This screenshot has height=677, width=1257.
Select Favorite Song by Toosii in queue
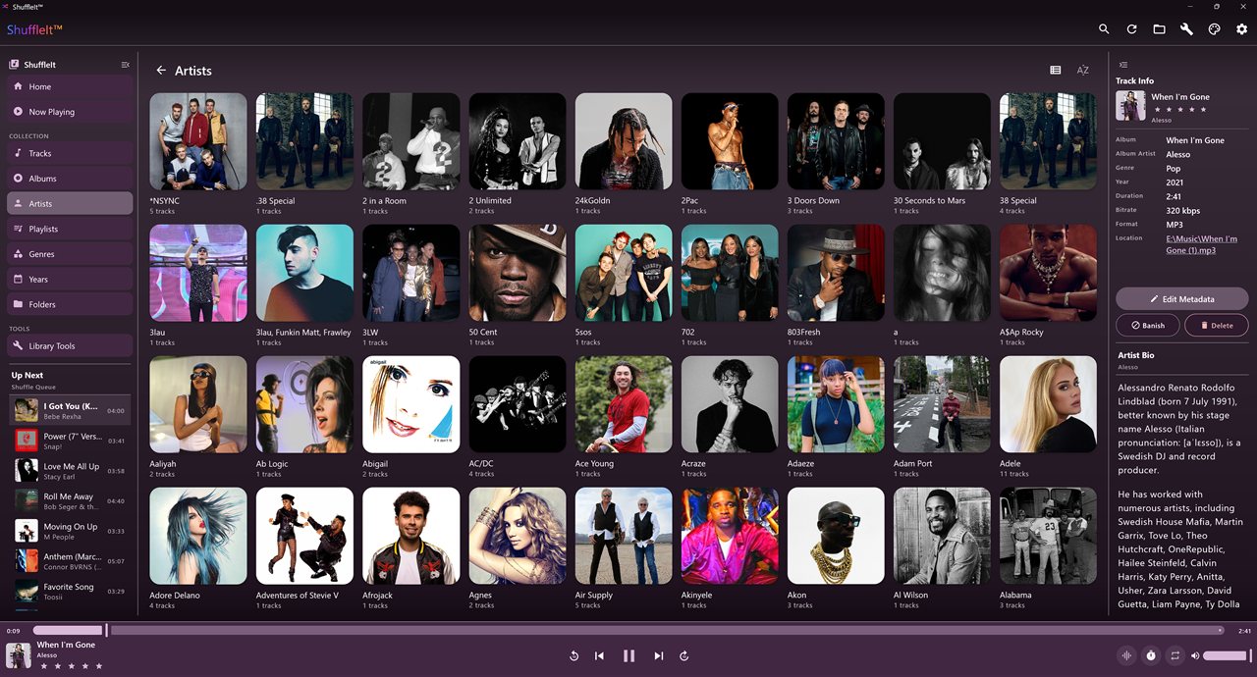[69, 591]
